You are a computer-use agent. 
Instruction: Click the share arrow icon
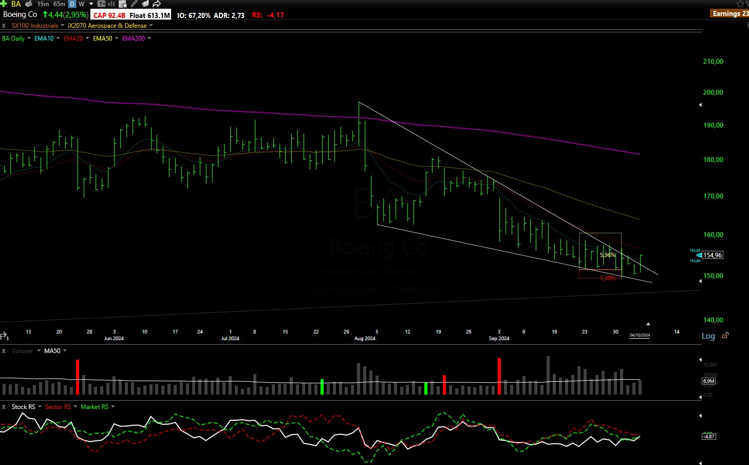click(x=157, y=4)
